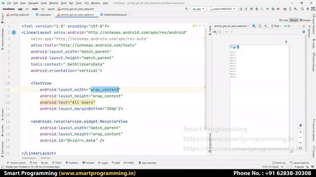Toggle View Options eye icon in preview
Image resolution: width=316 pixels, height=177 pixels.
coord(215,32)
